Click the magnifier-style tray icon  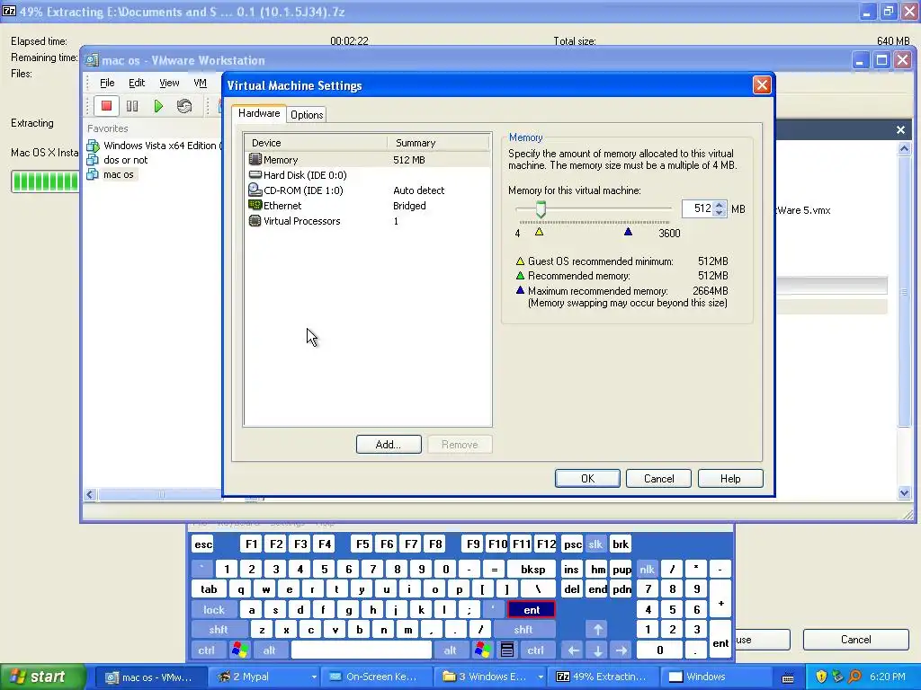pos(854,677)
